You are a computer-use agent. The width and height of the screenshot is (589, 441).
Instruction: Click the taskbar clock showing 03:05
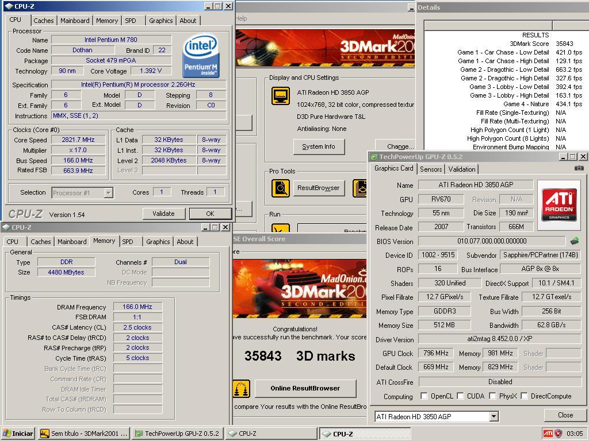click(x=575, y=434)
